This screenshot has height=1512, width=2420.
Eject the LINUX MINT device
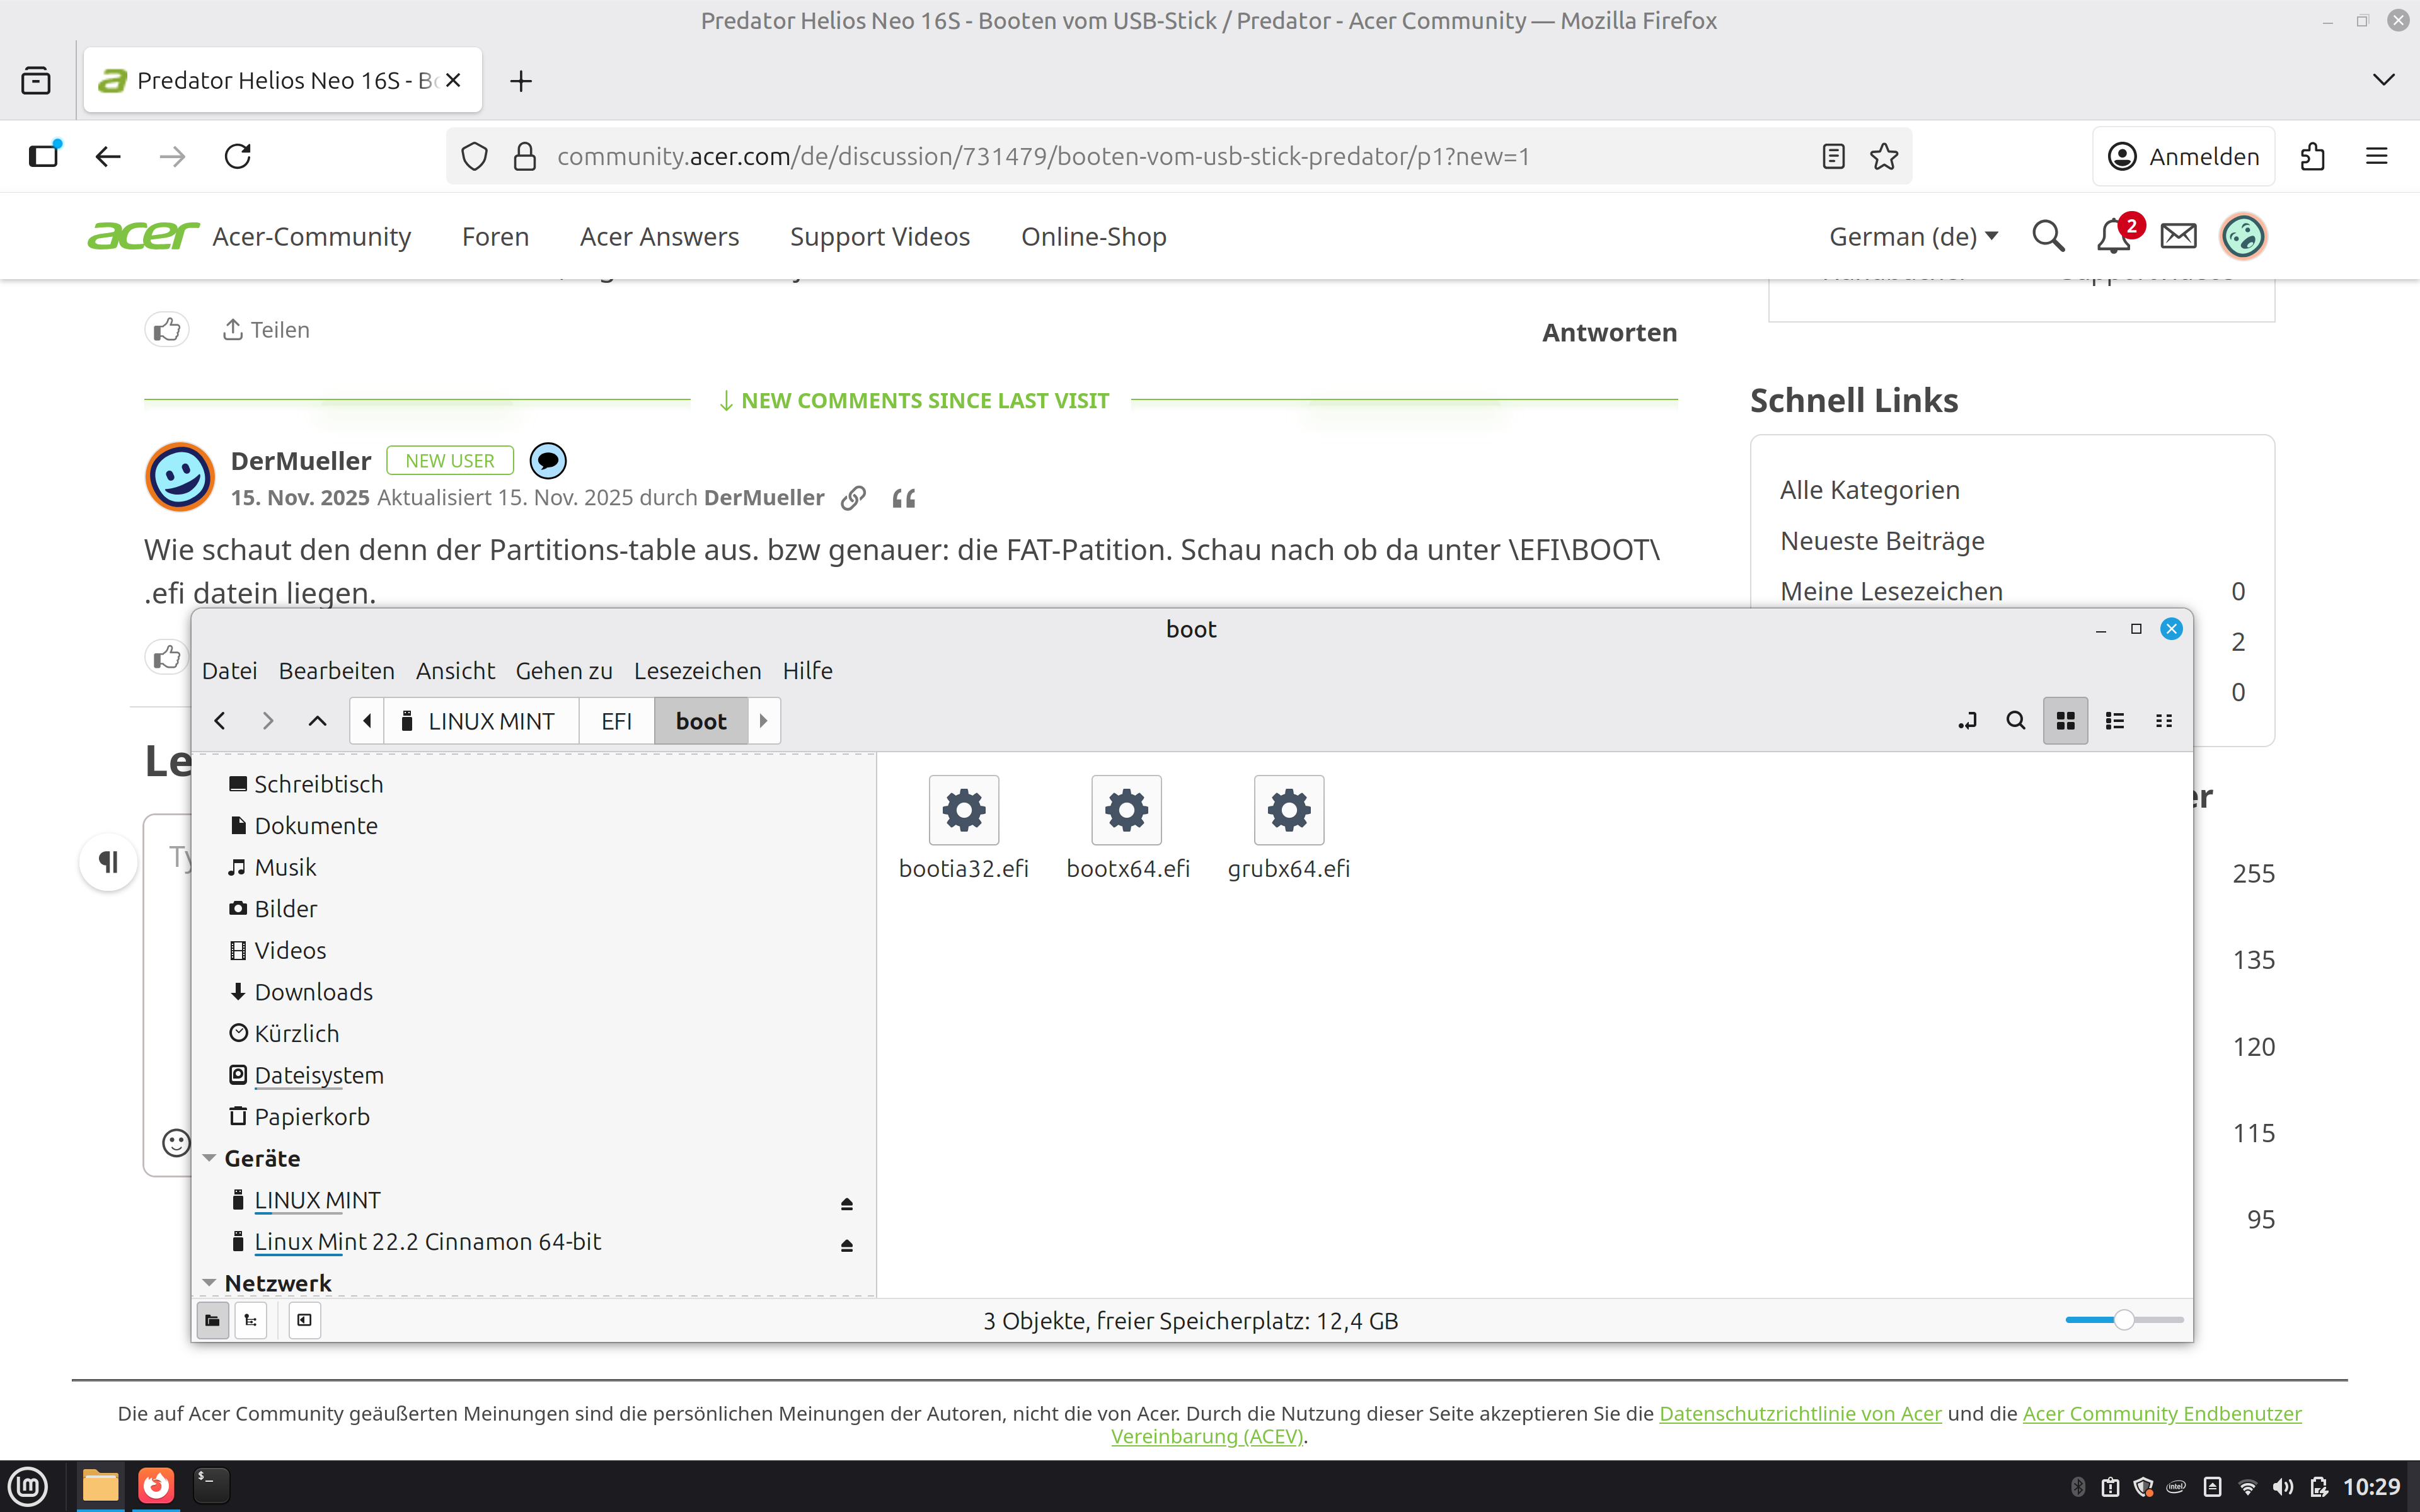(846, 1203)
